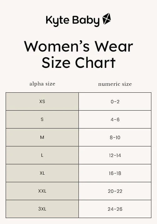The width and height of the screenshot is (157, 224).
Task: Select the 16-18 numeric size cell
Action: tap(115, 173)
